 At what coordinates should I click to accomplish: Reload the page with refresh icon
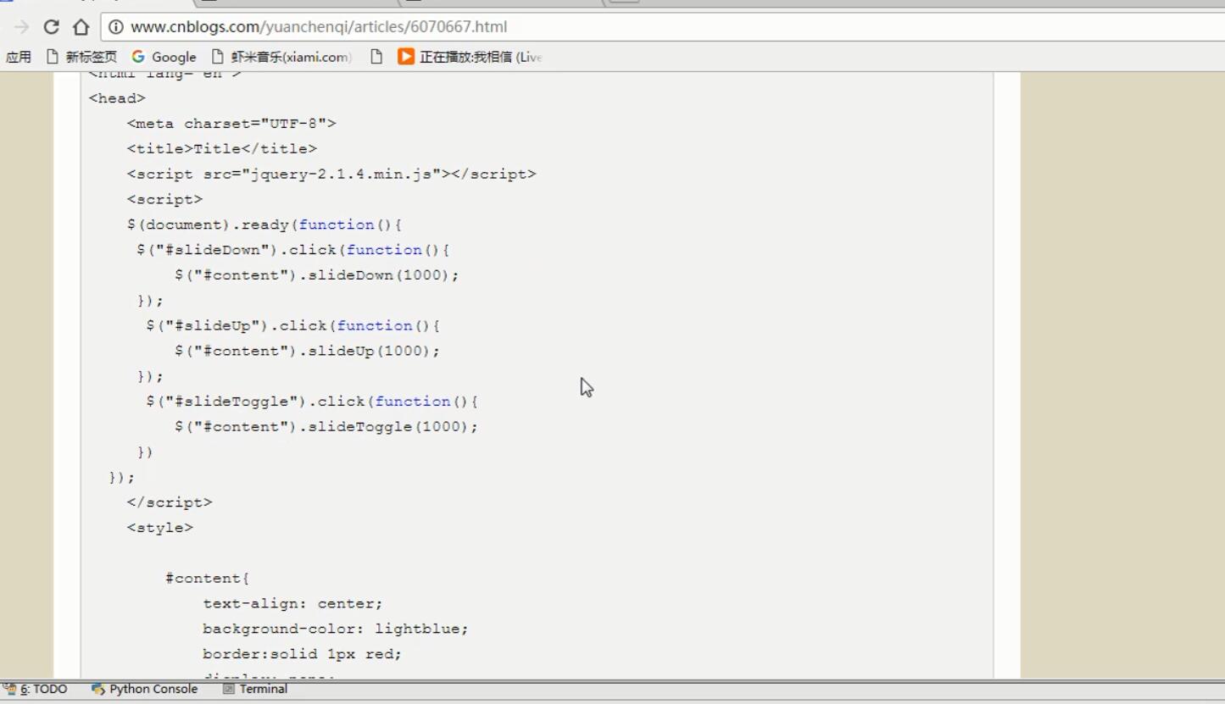pos(51,27)
